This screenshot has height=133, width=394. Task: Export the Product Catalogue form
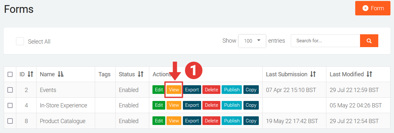(192, 121)
